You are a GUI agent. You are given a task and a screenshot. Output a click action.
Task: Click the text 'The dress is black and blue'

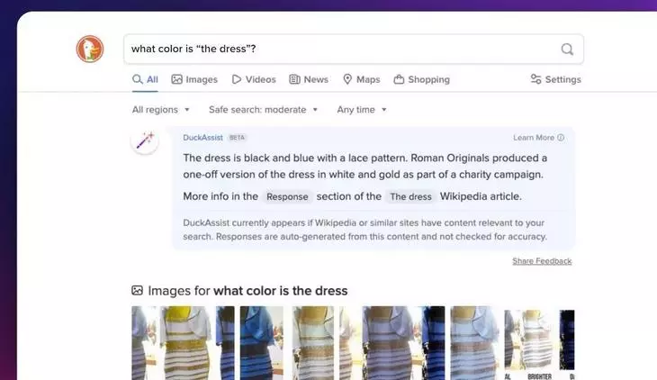tap(247, 158)
